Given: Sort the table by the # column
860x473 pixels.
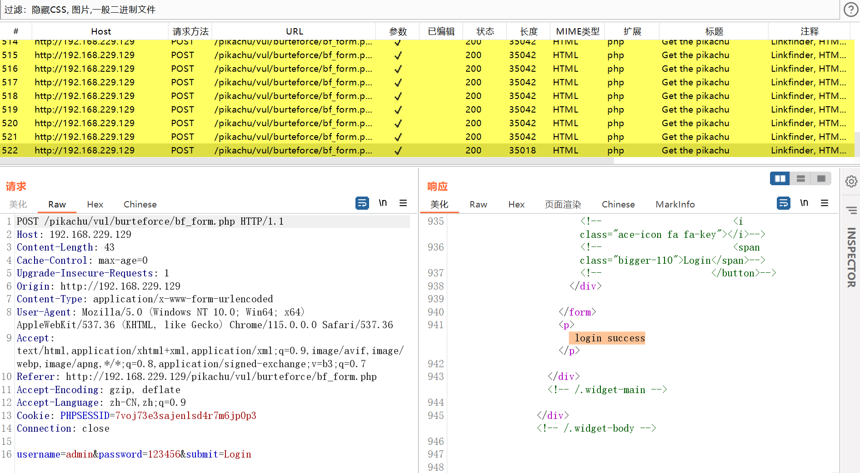Looking at the screenshot, I should pyautogui.click(x=16, y=31).
